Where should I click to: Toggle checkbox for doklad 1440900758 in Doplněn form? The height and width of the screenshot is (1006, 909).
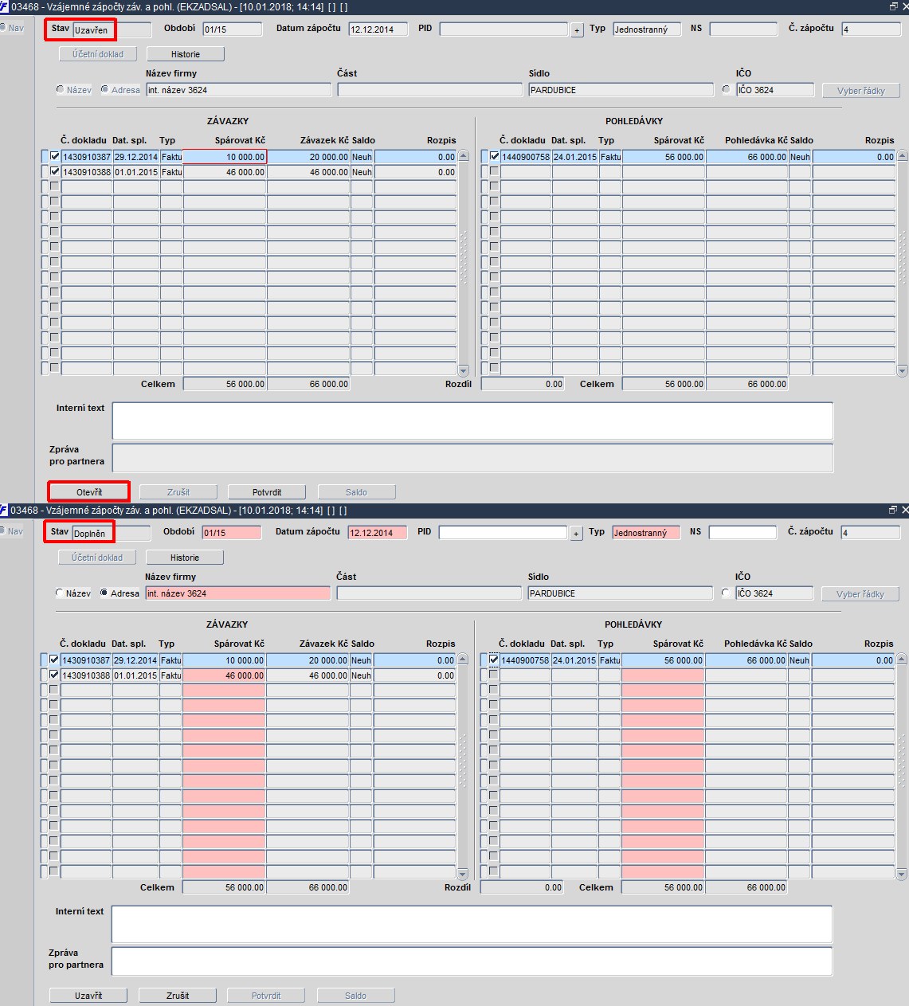494,660
